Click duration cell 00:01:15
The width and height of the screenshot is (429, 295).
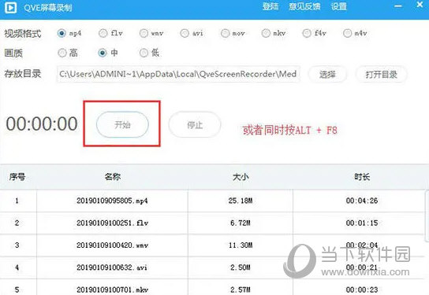[362, 223]
